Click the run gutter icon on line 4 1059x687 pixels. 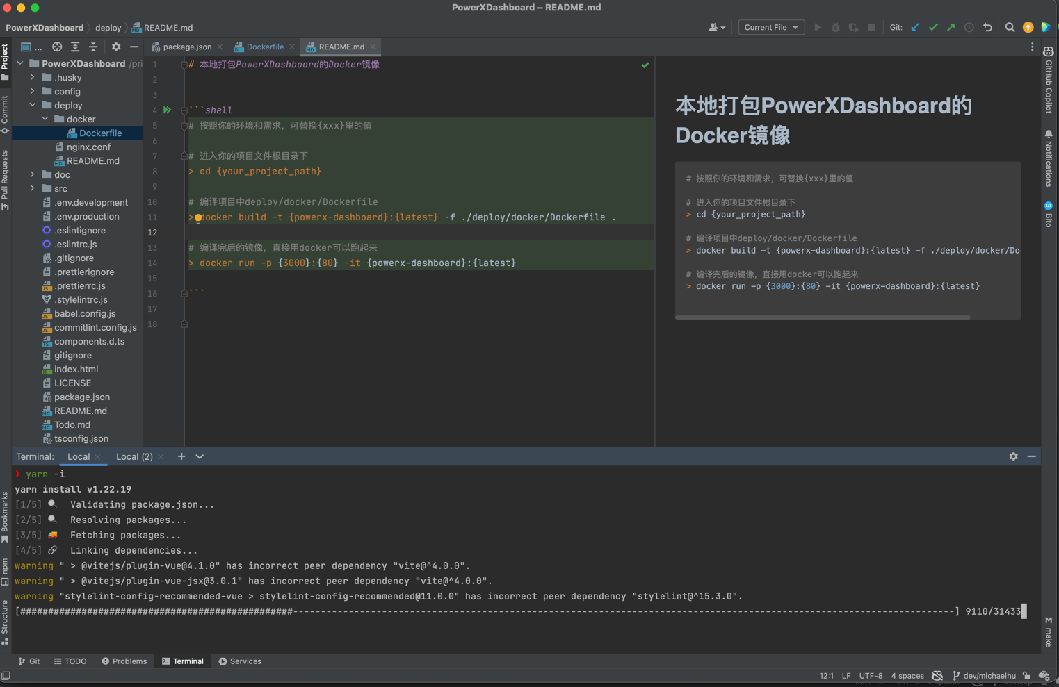[168, 110]
